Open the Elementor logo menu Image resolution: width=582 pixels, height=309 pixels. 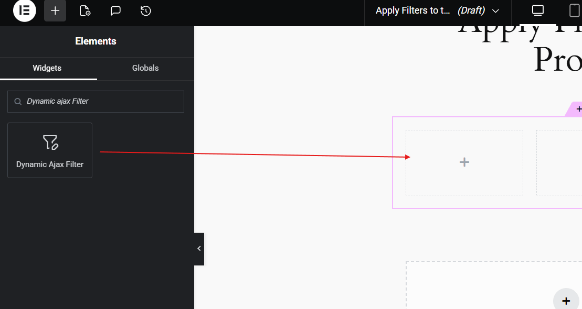(x=24, y=10)
